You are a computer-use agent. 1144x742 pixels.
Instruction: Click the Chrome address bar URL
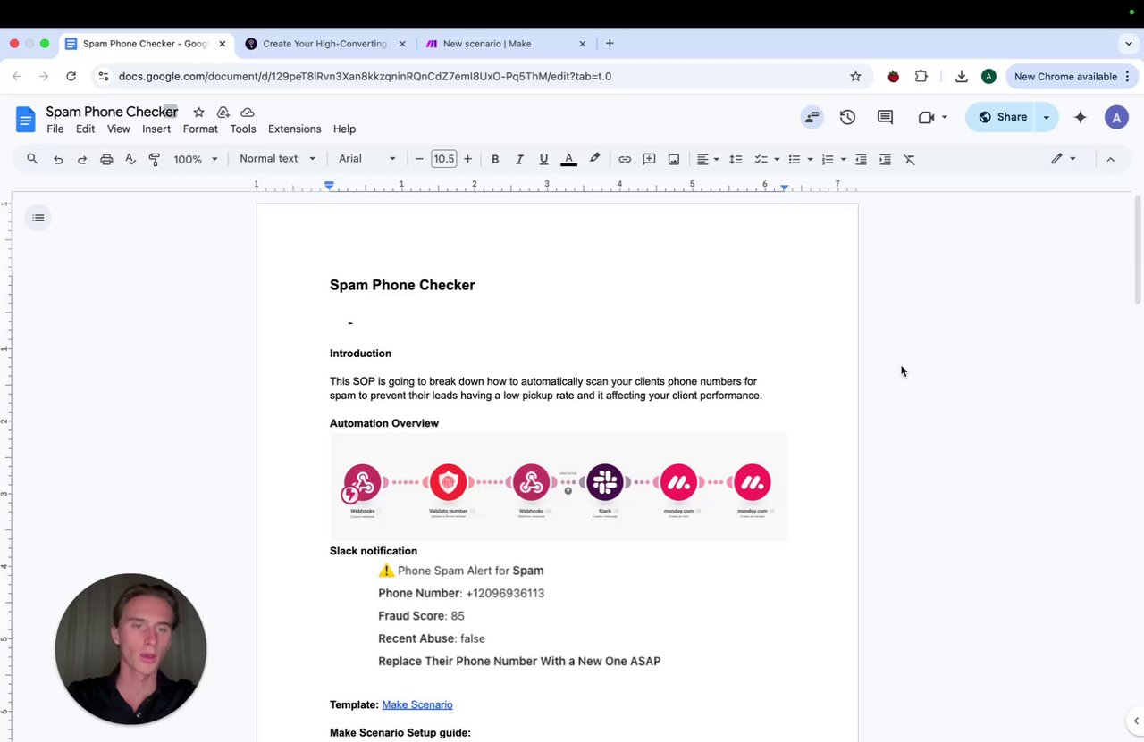tap(365, 77)
